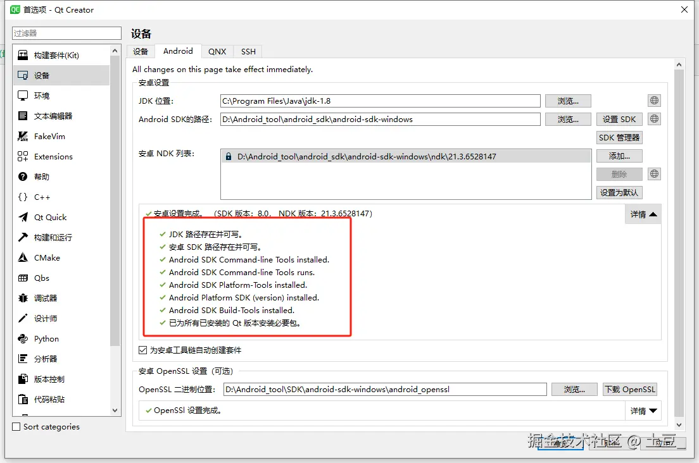The height and width of the screenshot is (463, 699).
Task: Switch to the Android tab
Action: coord(178,51)
